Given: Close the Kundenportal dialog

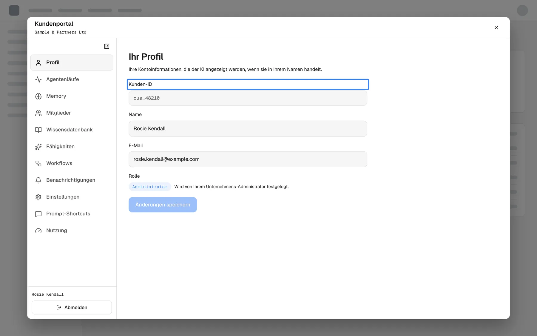Looking at the screenshot, I should (x=496, y=27).
